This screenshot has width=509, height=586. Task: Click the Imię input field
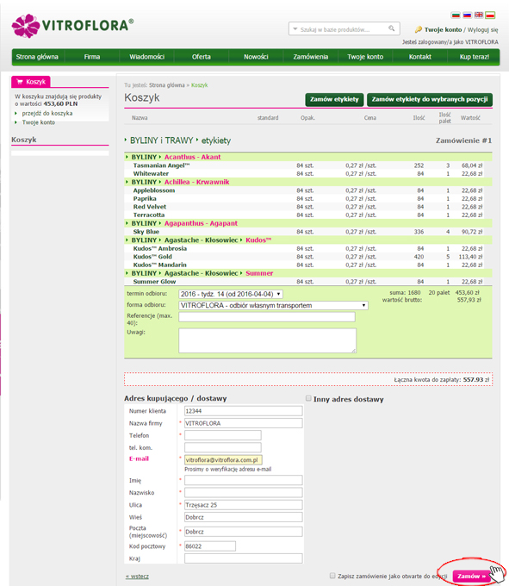tap(244, 480)
